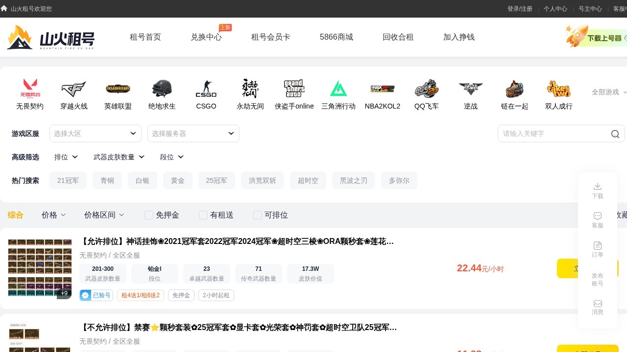Viewport: 627px width, 352px height.
Task: Expand the 武器皮肤数量 filter
Action: pos(119,157)
